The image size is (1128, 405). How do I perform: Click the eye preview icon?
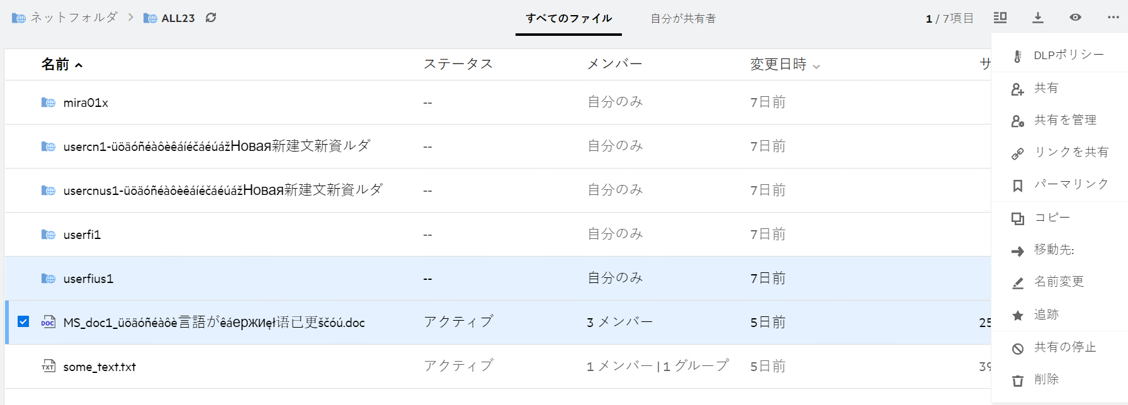click(1075, 18)
